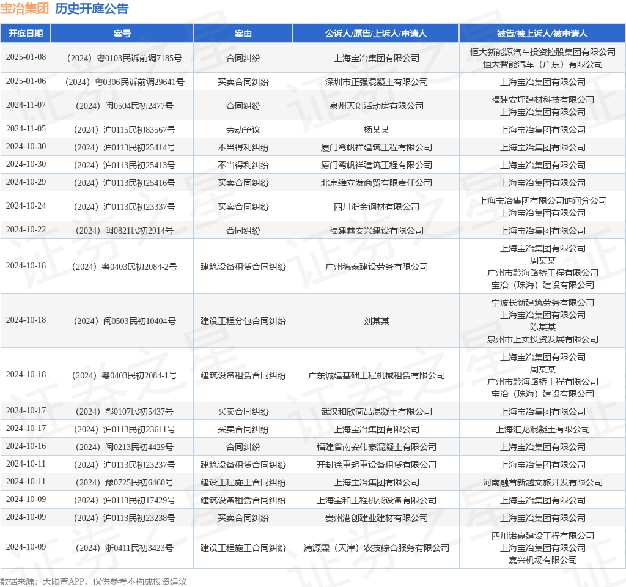Click case number 粤0403民初2084-2号
The width and height of the screenshot is (626, 587).
coord(124,267)
